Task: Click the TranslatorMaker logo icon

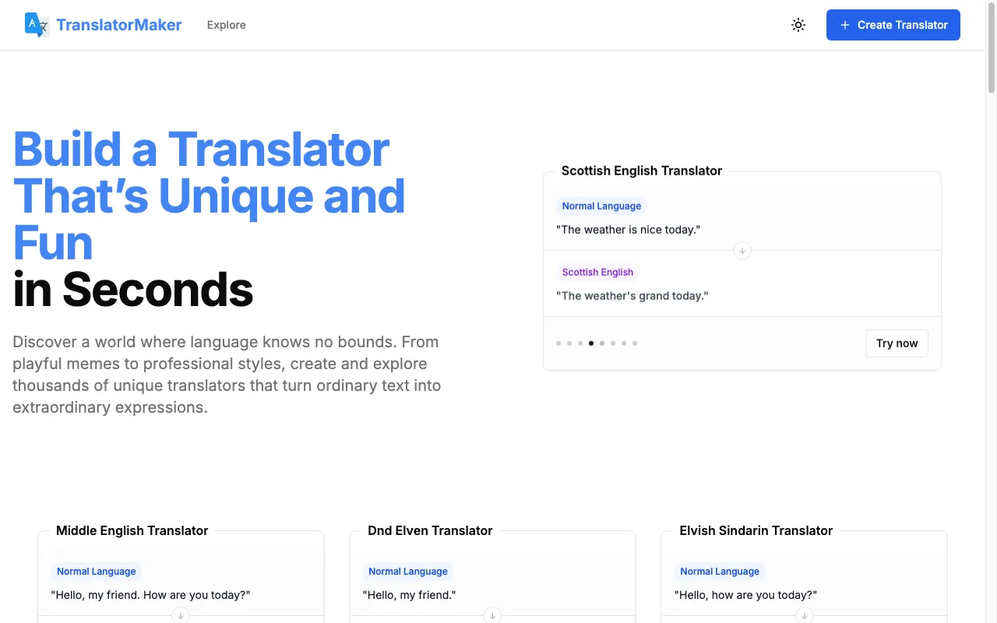Action: point(37,25)
